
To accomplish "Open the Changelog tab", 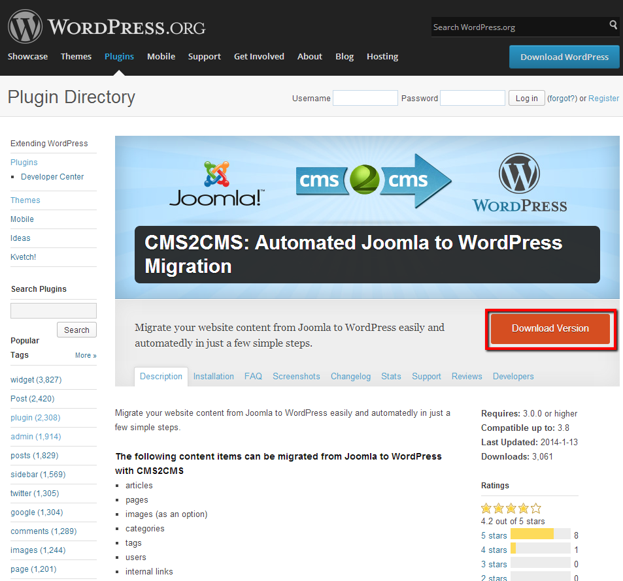I will point(350,376).
